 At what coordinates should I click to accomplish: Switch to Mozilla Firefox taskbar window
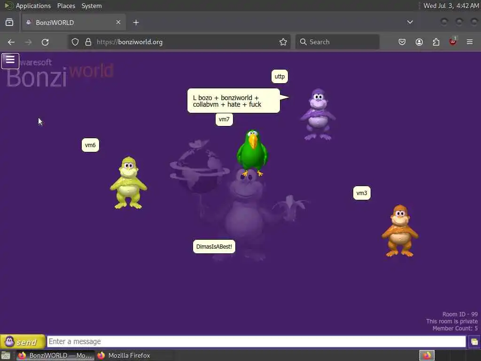click(x=124, y=355)
